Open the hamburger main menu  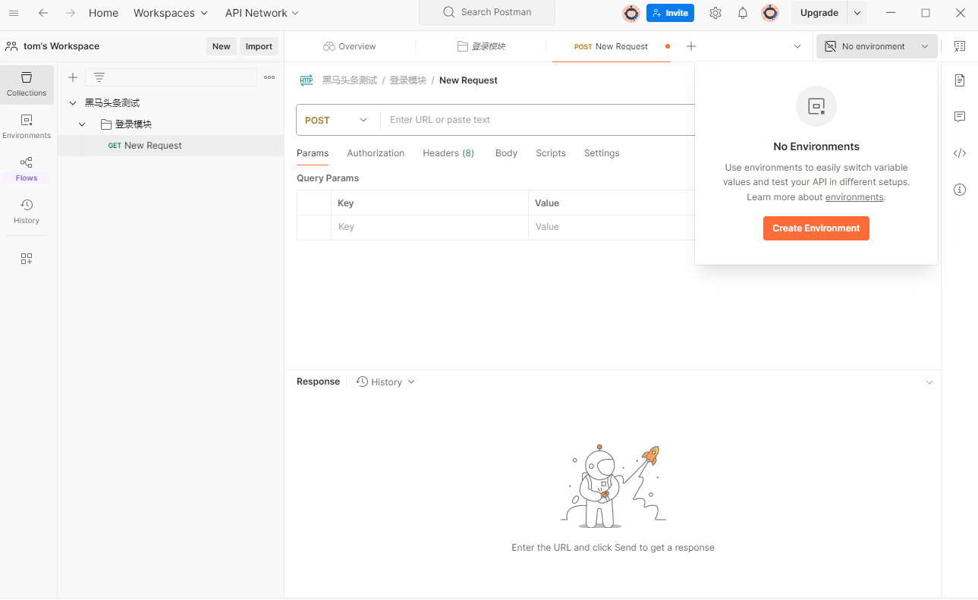click(14, 13)
